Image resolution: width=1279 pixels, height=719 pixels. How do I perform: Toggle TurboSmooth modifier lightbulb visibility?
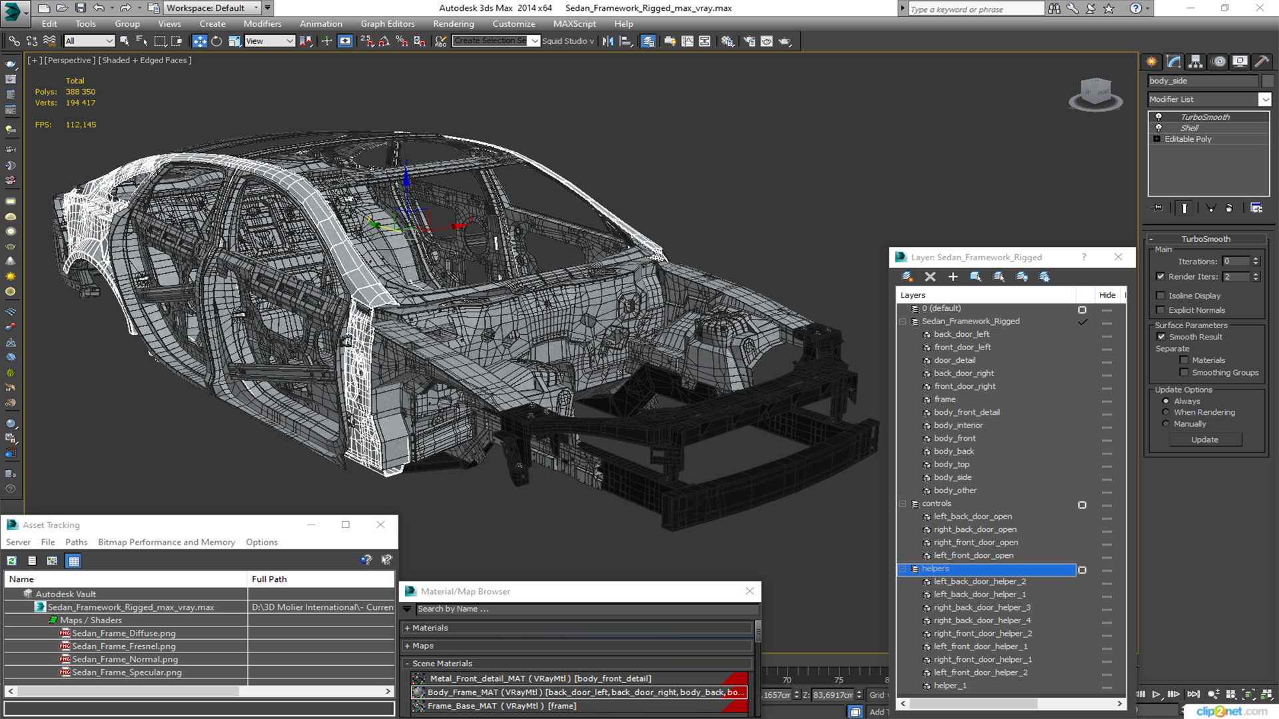pos(1158,117)
